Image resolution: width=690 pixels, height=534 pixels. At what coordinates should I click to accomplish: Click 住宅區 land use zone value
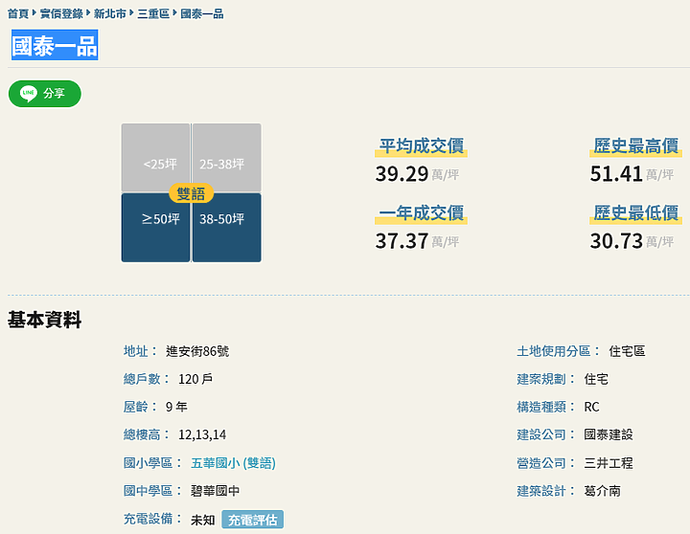coord(627,351)
